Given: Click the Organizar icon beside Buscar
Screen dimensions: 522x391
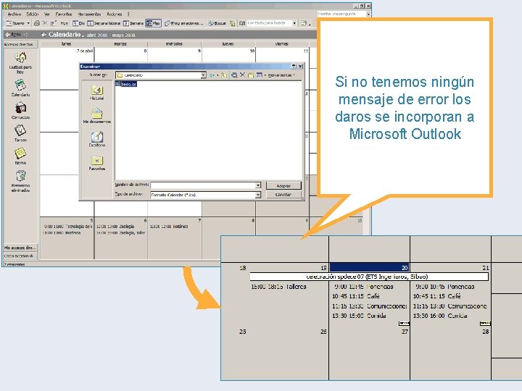Looking at the screenshot, I should [233, 23].
